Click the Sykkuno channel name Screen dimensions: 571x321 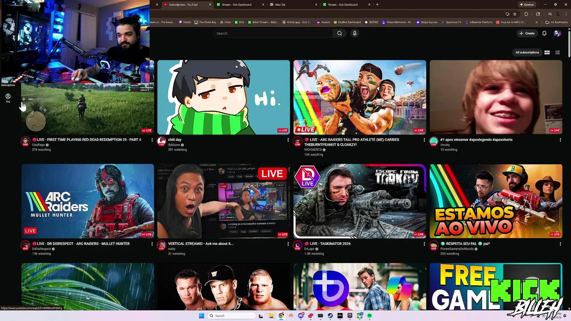tap(174, 145)
